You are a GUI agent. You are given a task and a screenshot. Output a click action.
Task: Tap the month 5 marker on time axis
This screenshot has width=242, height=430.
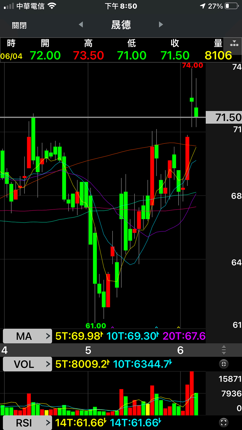coord(88,350)
